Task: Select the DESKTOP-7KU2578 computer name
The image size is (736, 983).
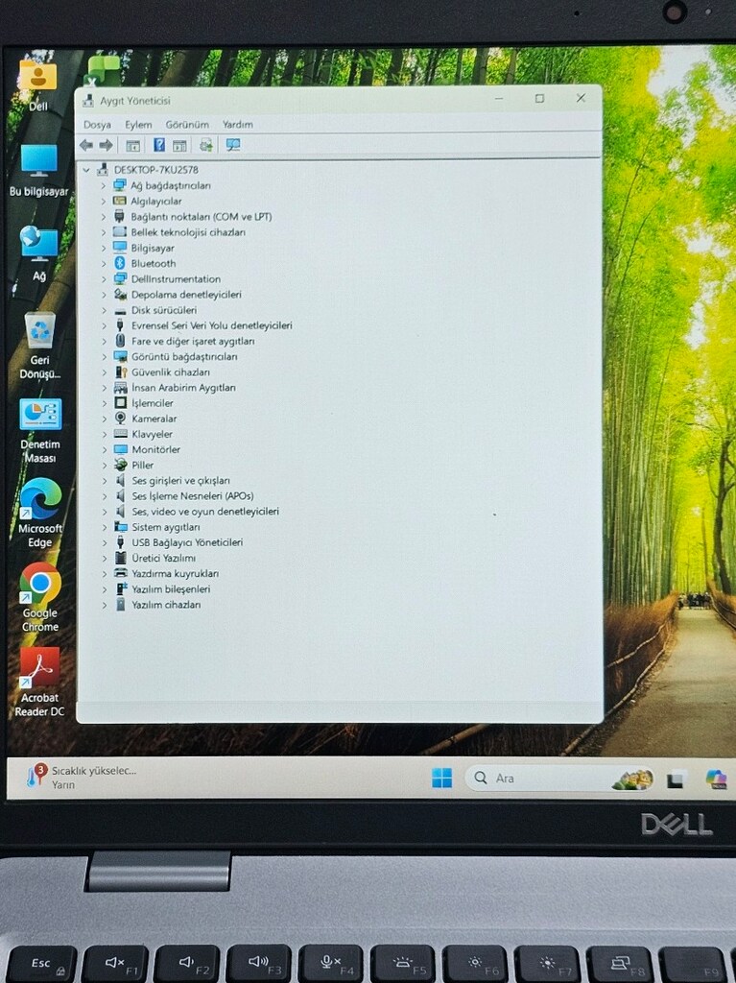Action: pyautogui.click(x=156, y=170)
